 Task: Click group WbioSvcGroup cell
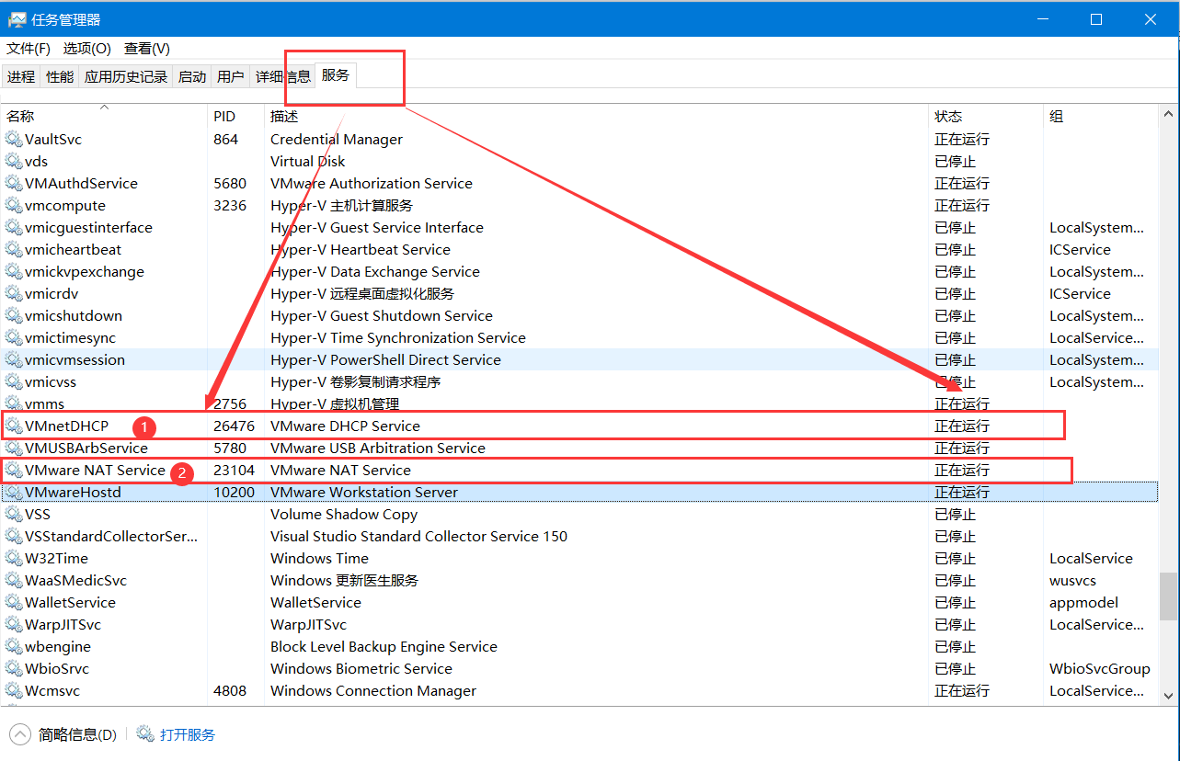coord(1100,669)
